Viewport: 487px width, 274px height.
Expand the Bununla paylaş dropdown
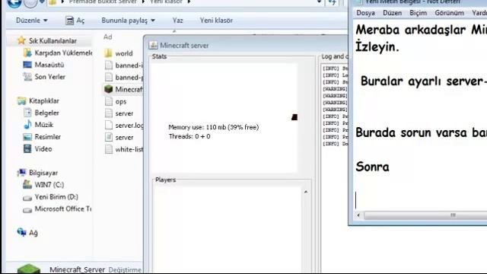[x=128, y=21]
